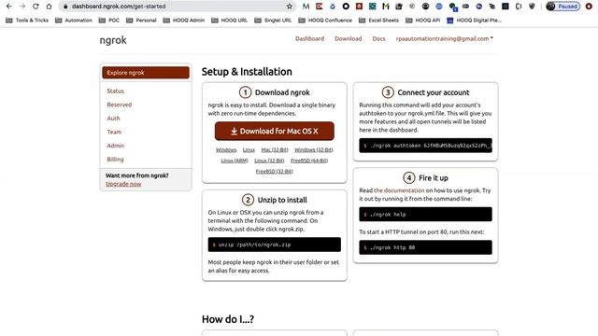The width and height of the screenshot is (598, 336).
Task: Expand the rpaautomationtraining@gmail.com account menu
Action: click(x=445, y=38)
